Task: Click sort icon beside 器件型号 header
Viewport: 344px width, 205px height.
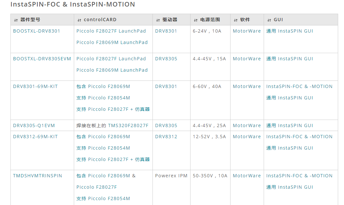Action: tap(16, 20)
